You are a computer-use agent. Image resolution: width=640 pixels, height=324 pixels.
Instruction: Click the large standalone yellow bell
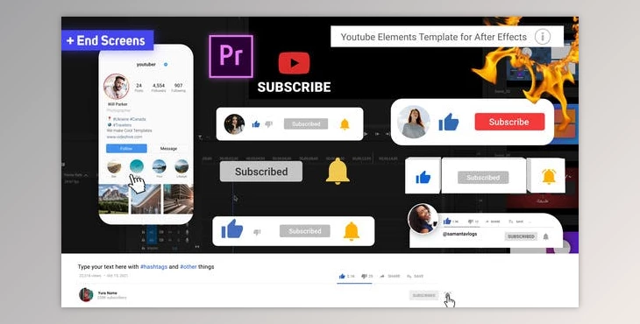point(338,171)
